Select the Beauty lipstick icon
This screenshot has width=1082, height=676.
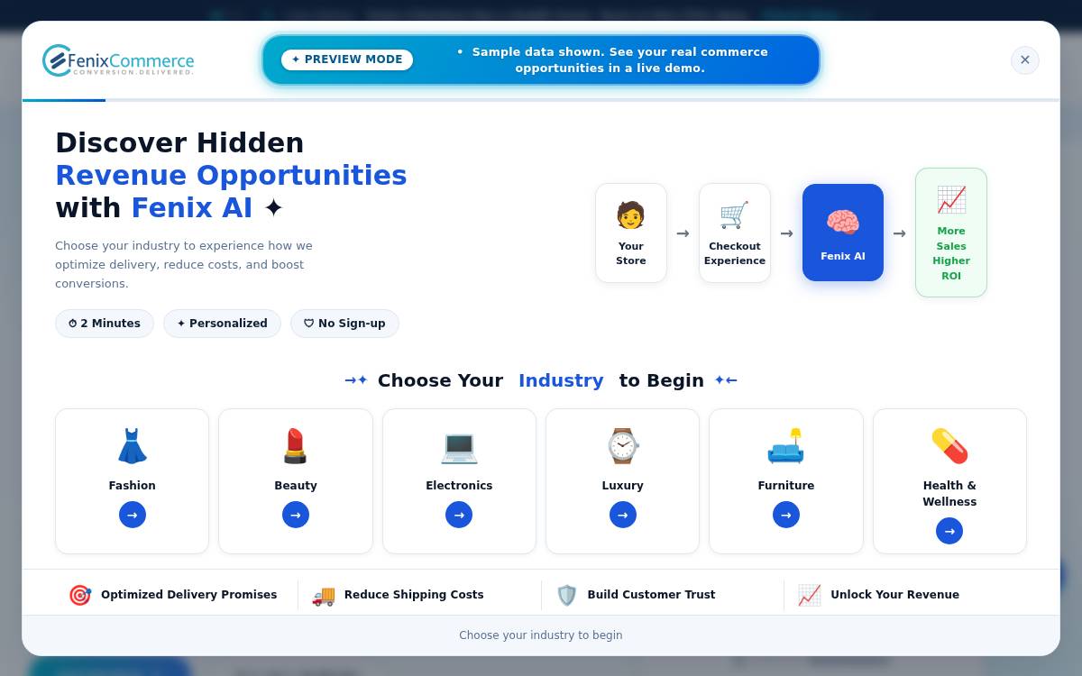tap(296, 446)
